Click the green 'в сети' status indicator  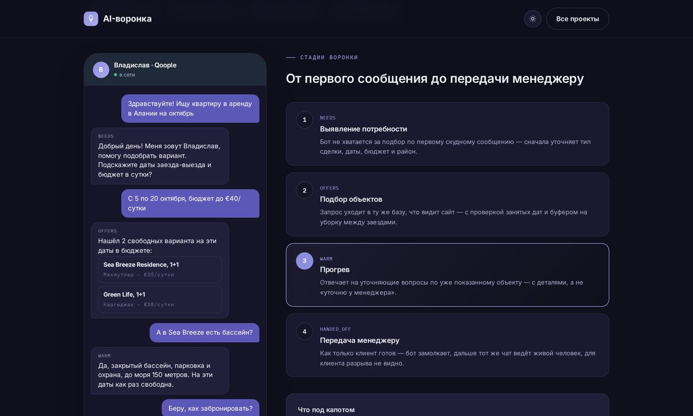point(124,75)
